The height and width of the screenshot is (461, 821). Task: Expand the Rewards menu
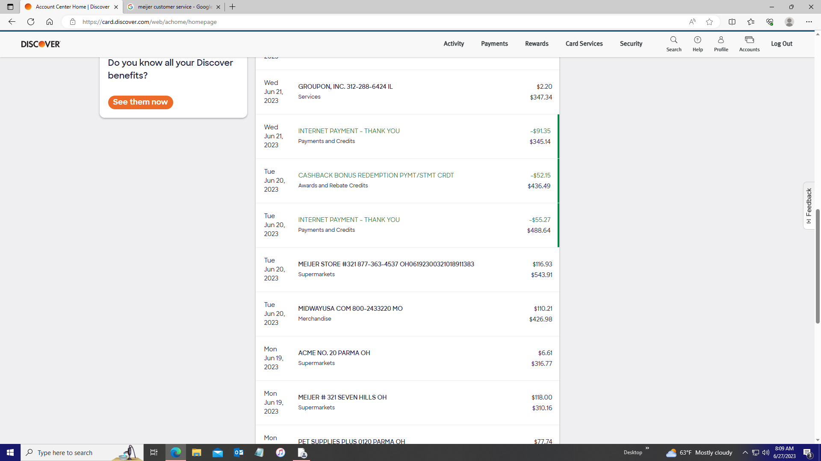point(536,44)
